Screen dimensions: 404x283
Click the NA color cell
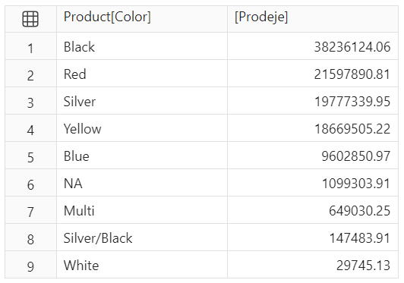pos(142,184)
